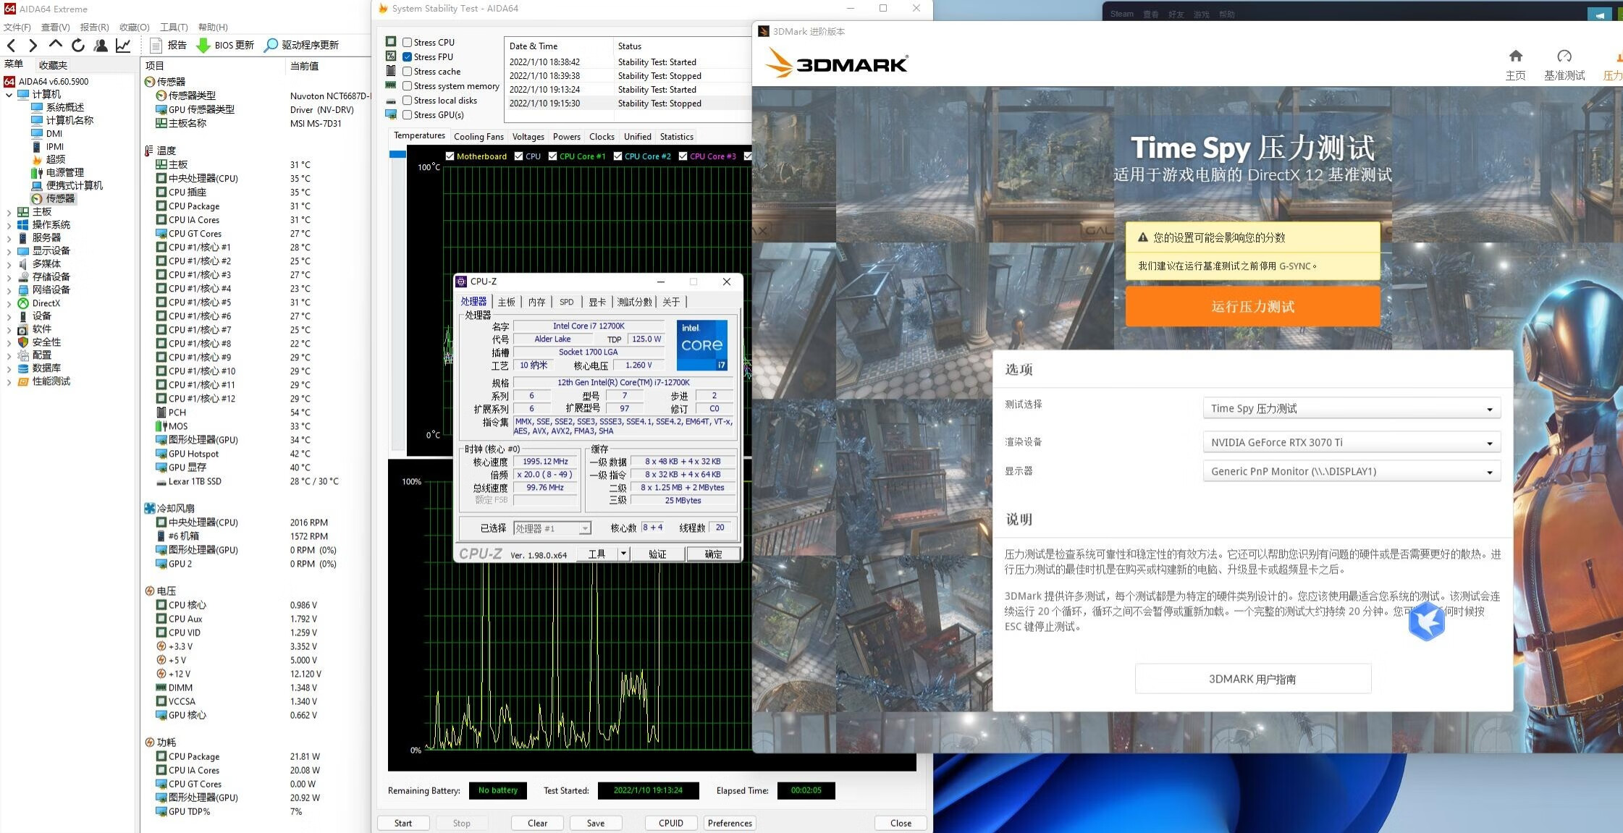The width and height of the screenshot is (1623, 833).
Task: Open the 测试选择 Time Spy dropdown
Action: point(1352,409)
